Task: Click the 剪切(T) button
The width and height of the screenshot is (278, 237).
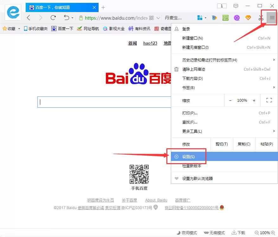Action: [222, 144]
